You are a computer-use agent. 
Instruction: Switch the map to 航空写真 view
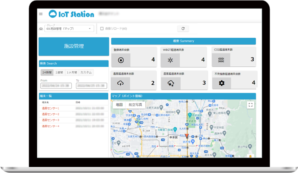pyautogui.click(x=135, y=105)
